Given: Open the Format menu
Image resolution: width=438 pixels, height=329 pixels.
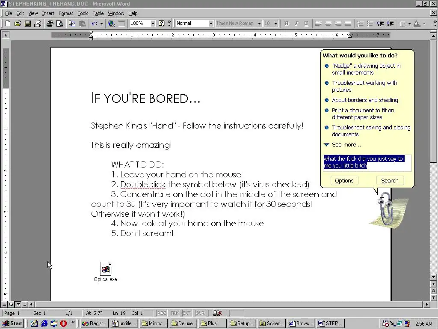Looking at the screenshot, I should (65, 13).
